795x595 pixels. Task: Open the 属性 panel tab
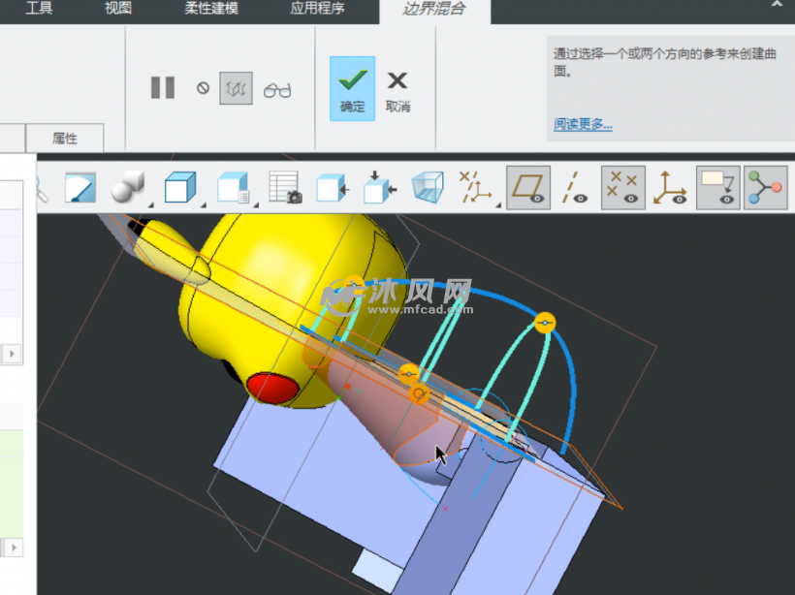(x=65, y=138)
